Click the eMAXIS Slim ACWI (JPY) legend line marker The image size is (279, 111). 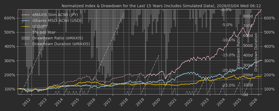[25, 15]
